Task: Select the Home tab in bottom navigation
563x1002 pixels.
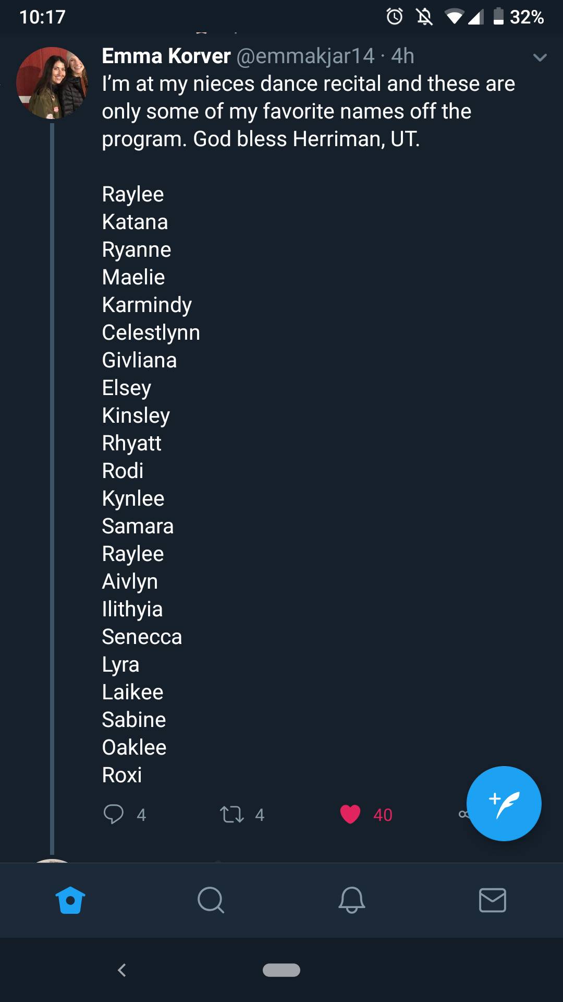Action: (x=70, y=900)
